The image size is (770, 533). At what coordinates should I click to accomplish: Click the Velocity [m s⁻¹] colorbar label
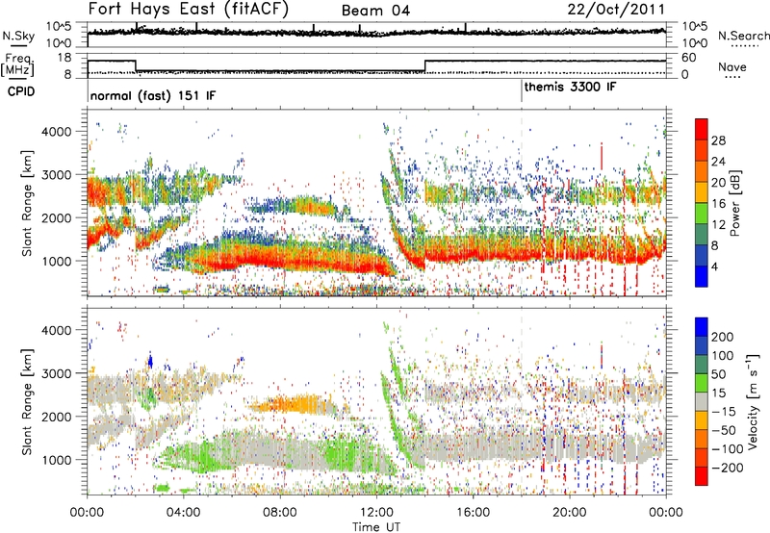click(x=753, y=402)
